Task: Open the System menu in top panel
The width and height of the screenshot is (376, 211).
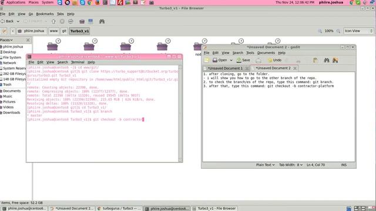Action: 48,2
